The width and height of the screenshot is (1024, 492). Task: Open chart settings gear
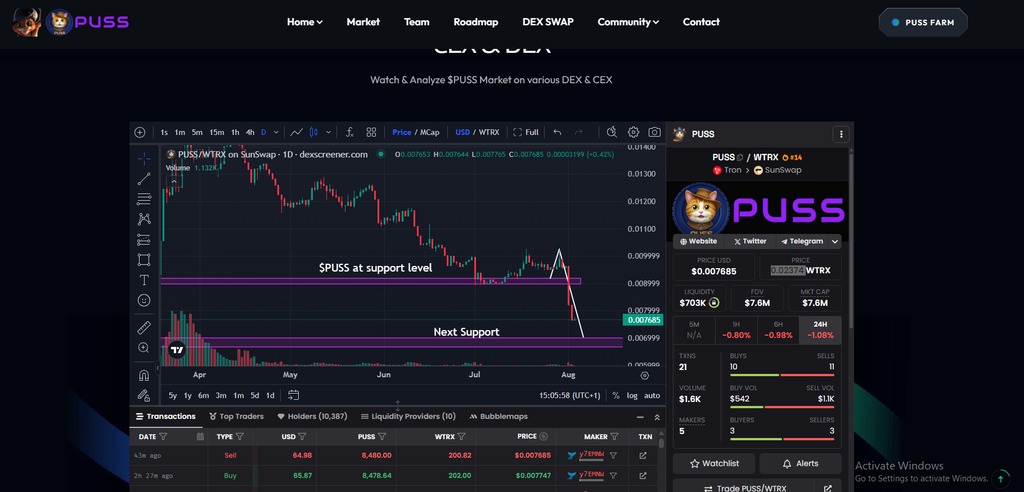pos(634,132)
